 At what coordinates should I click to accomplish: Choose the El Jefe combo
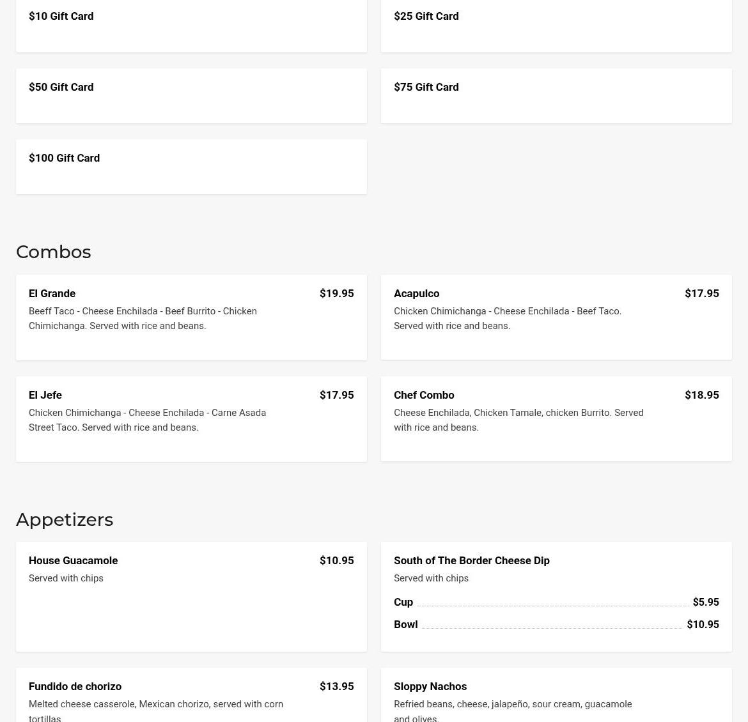(x=45, y=396)
